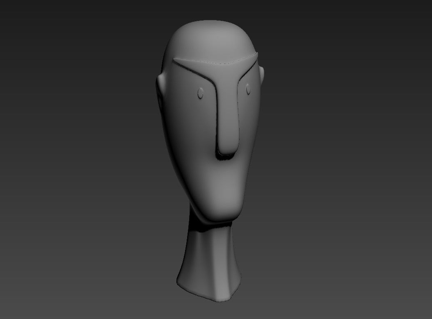432x319 pixels.
Task: Select the right eye dot on the face
Action: click(x=248, y=88)
